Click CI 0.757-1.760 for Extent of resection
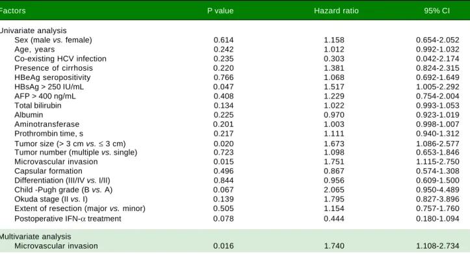The image size is (470, 254). coord(437,208)
